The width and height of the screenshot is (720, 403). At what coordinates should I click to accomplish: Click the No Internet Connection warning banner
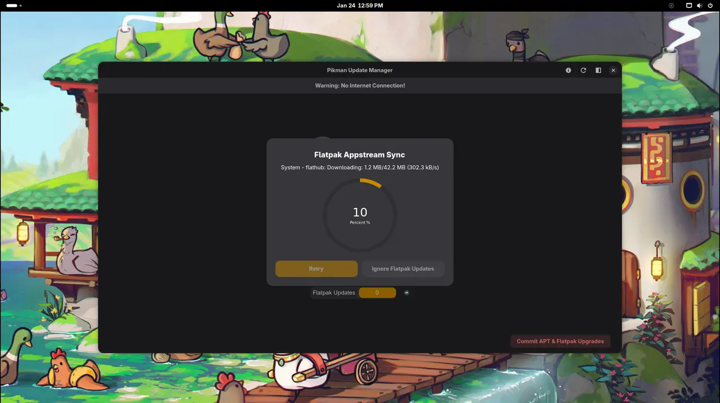pyautogui.click(x=360, y=85)
